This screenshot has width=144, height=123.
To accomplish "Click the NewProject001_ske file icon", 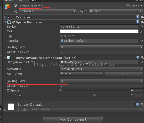I will tap(62, 62).
